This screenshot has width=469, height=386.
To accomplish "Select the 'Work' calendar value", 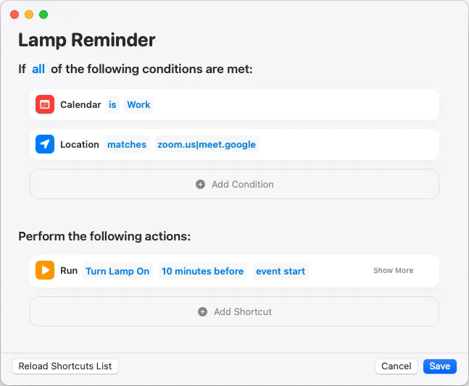I will pos(138,104).
